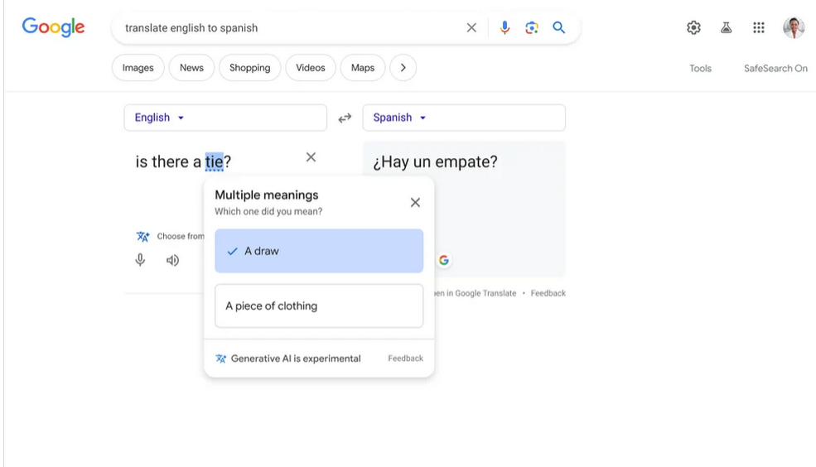This screenshot has height=467, width=816.
Task: Click the voice search microphone icon
Action: [x=505, y=27]
